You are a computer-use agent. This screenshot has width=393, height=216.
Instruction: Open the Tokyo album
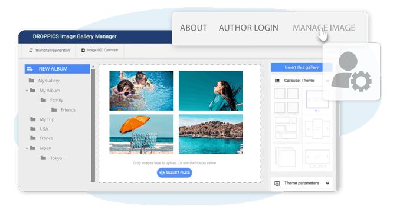click(x=56, y=158)
